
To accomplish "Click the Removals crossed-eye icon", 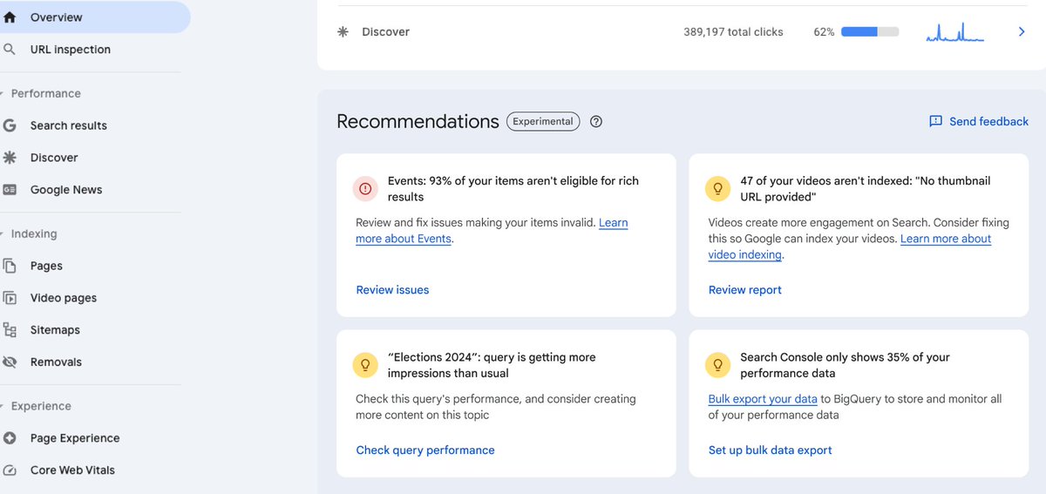I will point(10,362).
